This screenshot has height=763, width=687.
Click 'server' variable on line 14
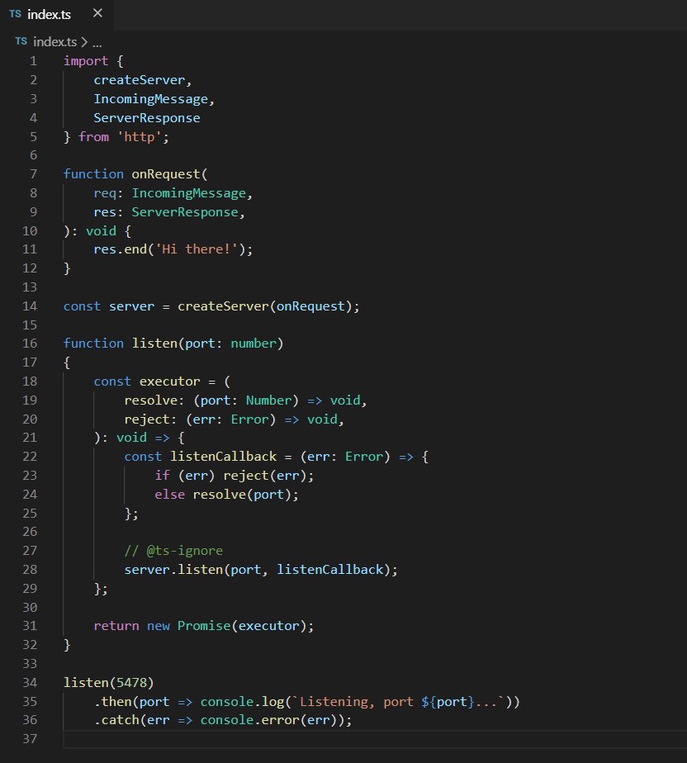coord(131,306)
